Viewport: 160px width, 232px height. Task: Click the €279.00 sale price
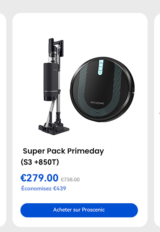point(39,178)
